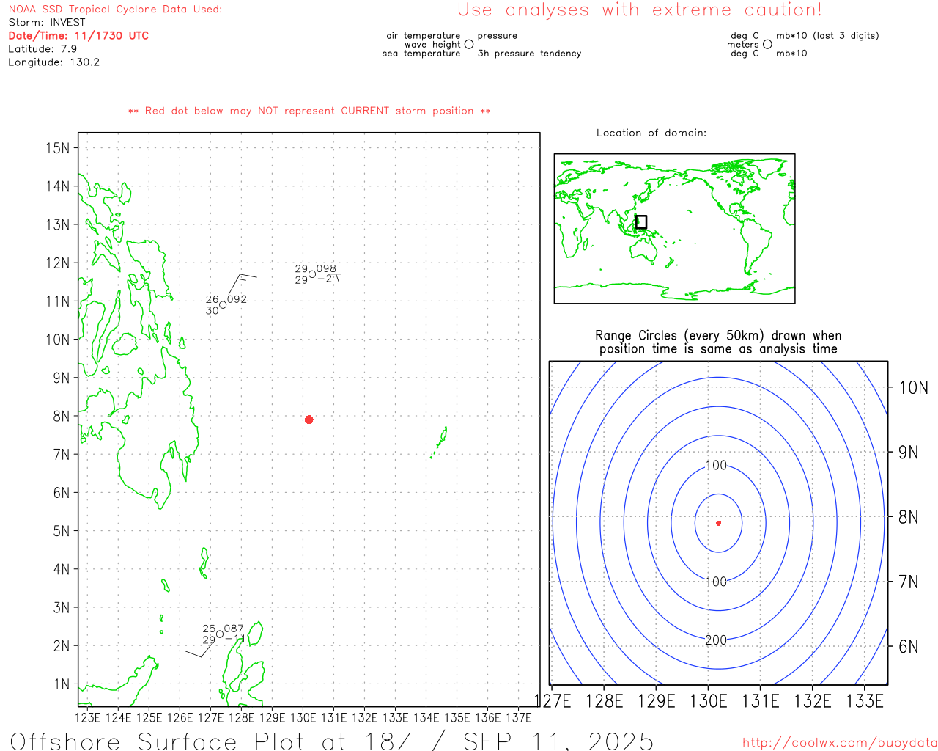Click the legend circle beside wave height
Viewport: 938px width, 751px height.
469,45
